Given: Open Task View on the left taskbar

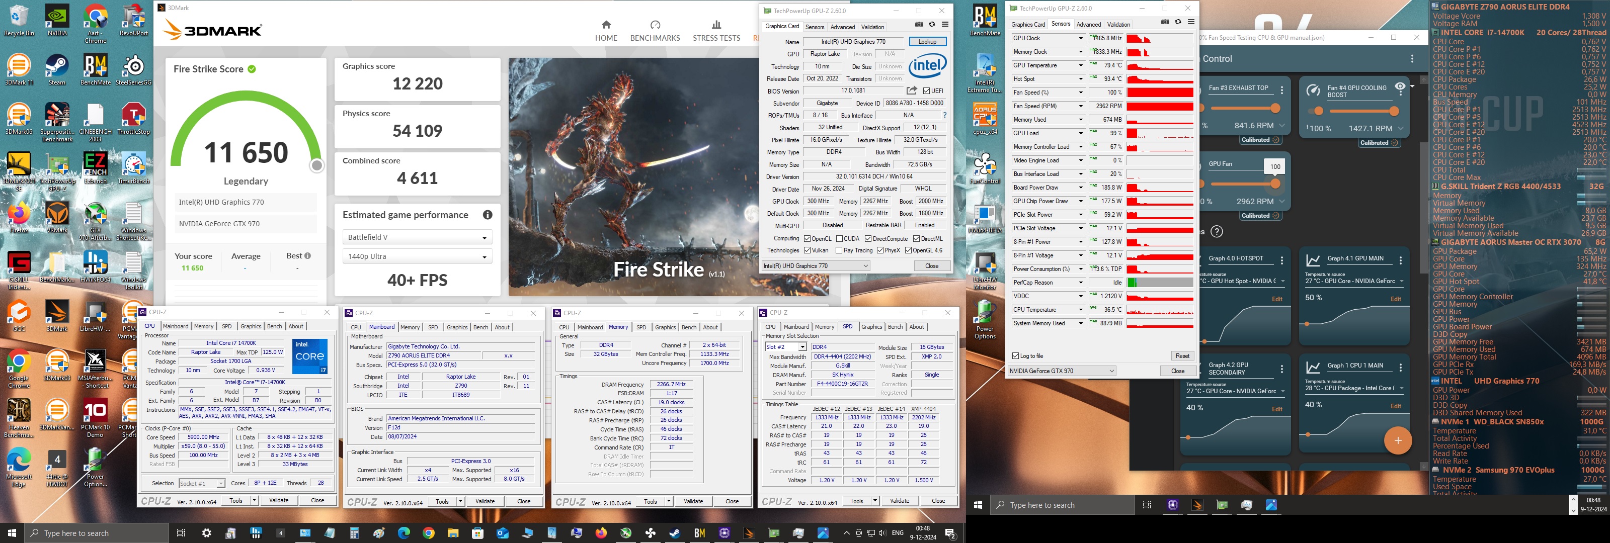Looking at the screenshot, I should (181, 533).
